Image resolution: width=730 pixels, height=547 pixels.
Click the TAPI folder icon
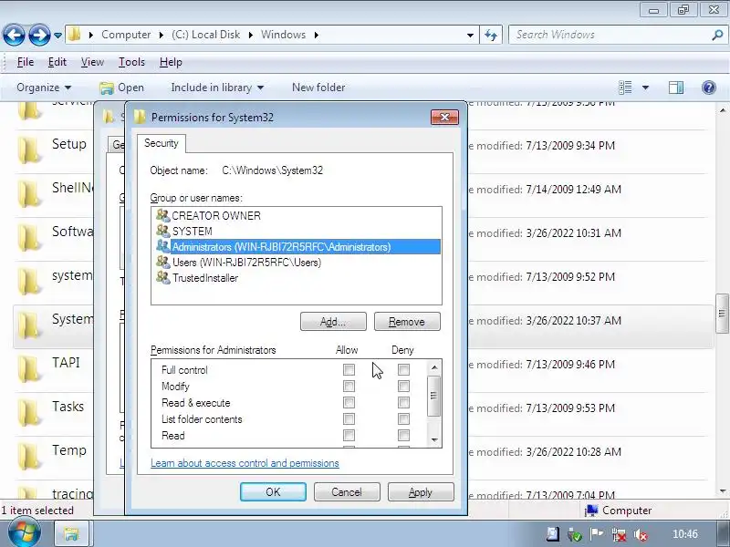tap(29, 367)
